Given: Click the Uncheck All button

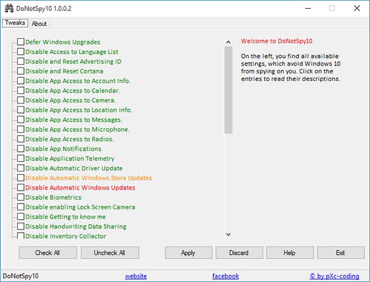Looking at the screenshot, I should coord(110,253).
